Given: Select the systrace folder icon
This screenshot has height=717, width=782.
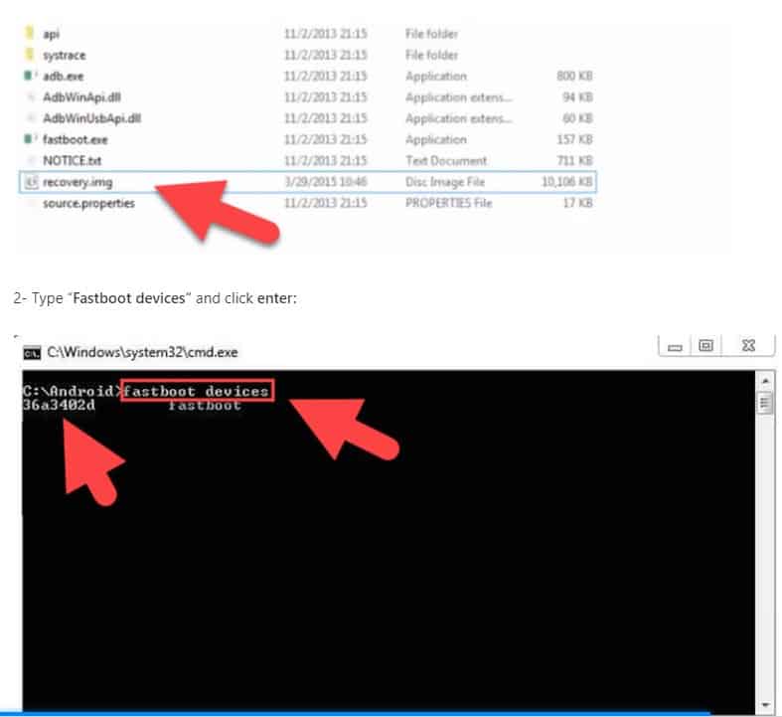Looking at the screenshot, I should pos(30,55).
